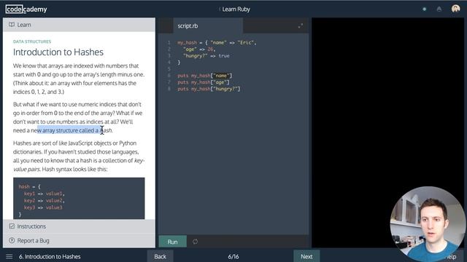The image size is (467, 262).
Task: Click the DATA STRUCTURES category label
Action: click(32, 41)
